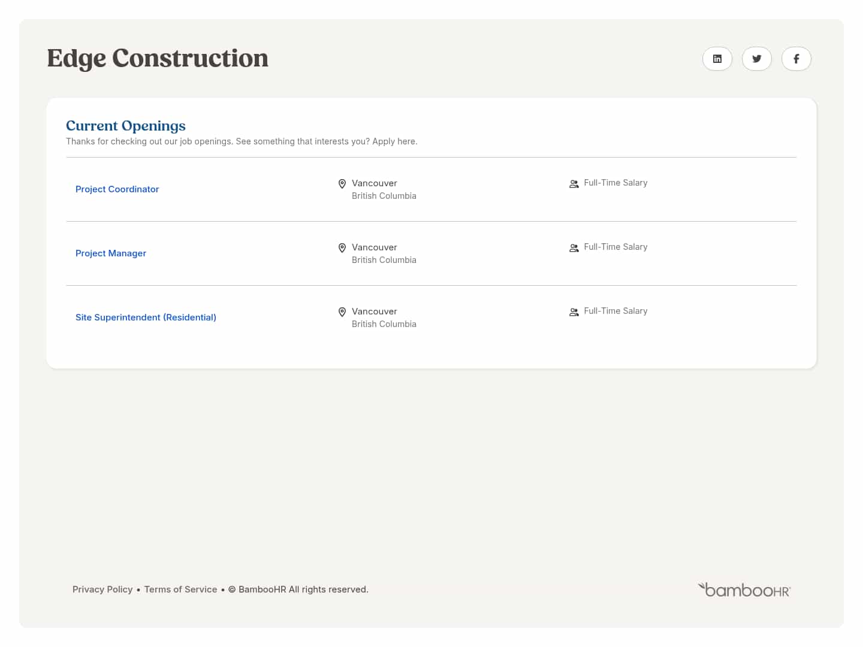
Task: Open the Terms of Service link
Action: [x=180, y=589]
